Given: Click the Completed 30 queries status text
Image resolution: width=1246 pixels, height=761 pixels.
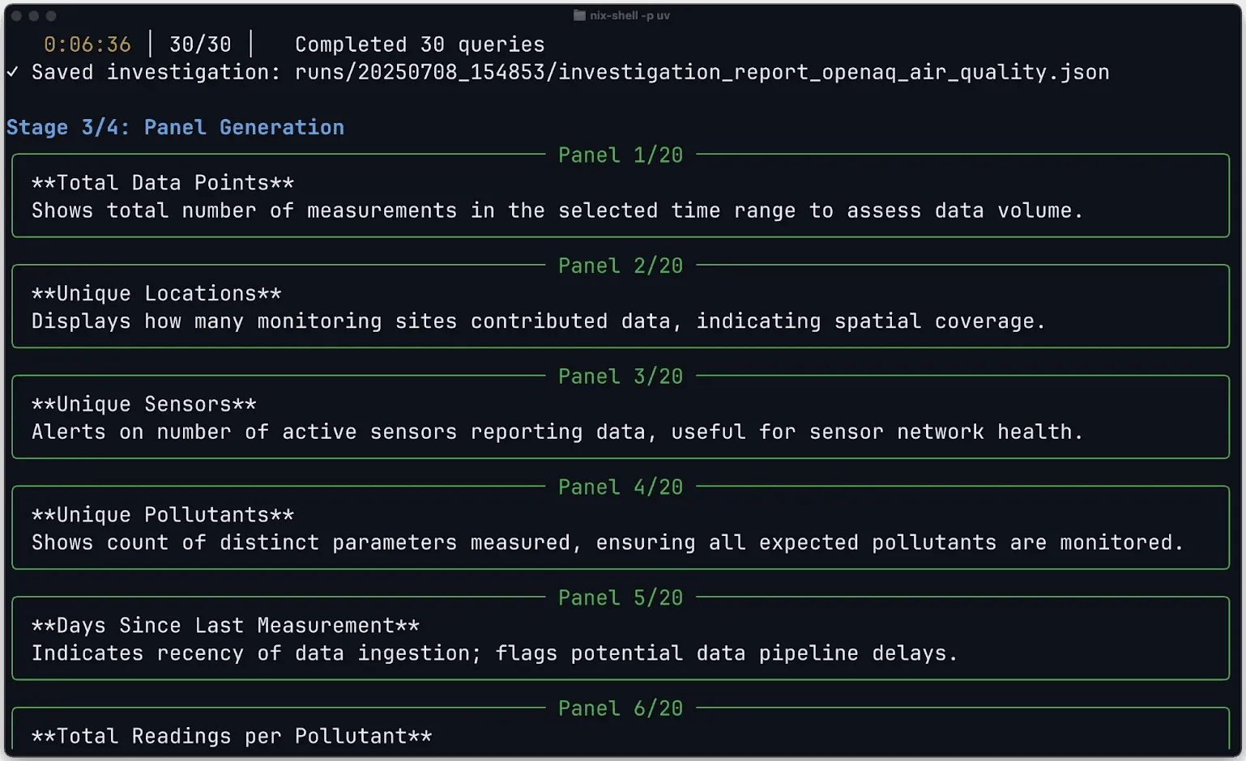Looking at the screenshot, I should (420, 45).
